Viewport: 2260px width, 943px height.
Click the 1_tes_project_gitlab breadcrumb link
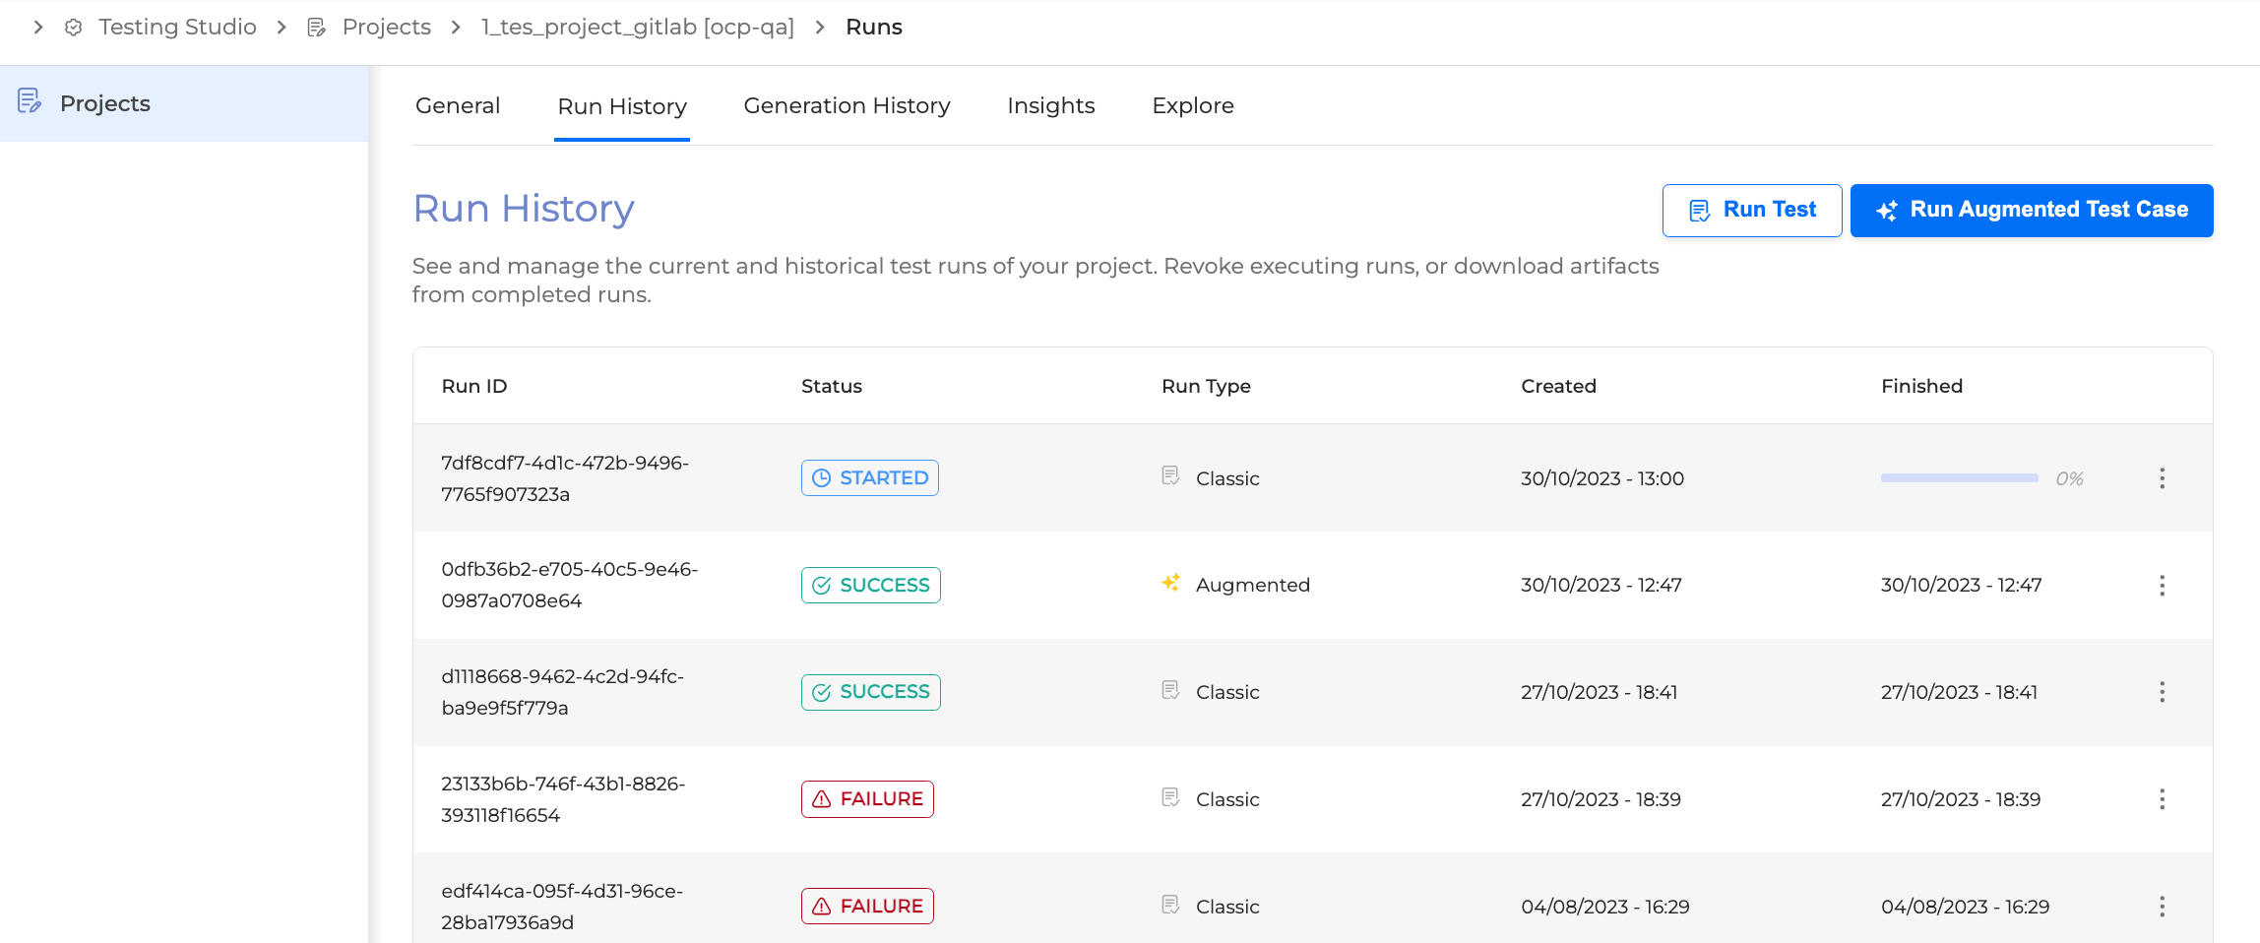638,28
